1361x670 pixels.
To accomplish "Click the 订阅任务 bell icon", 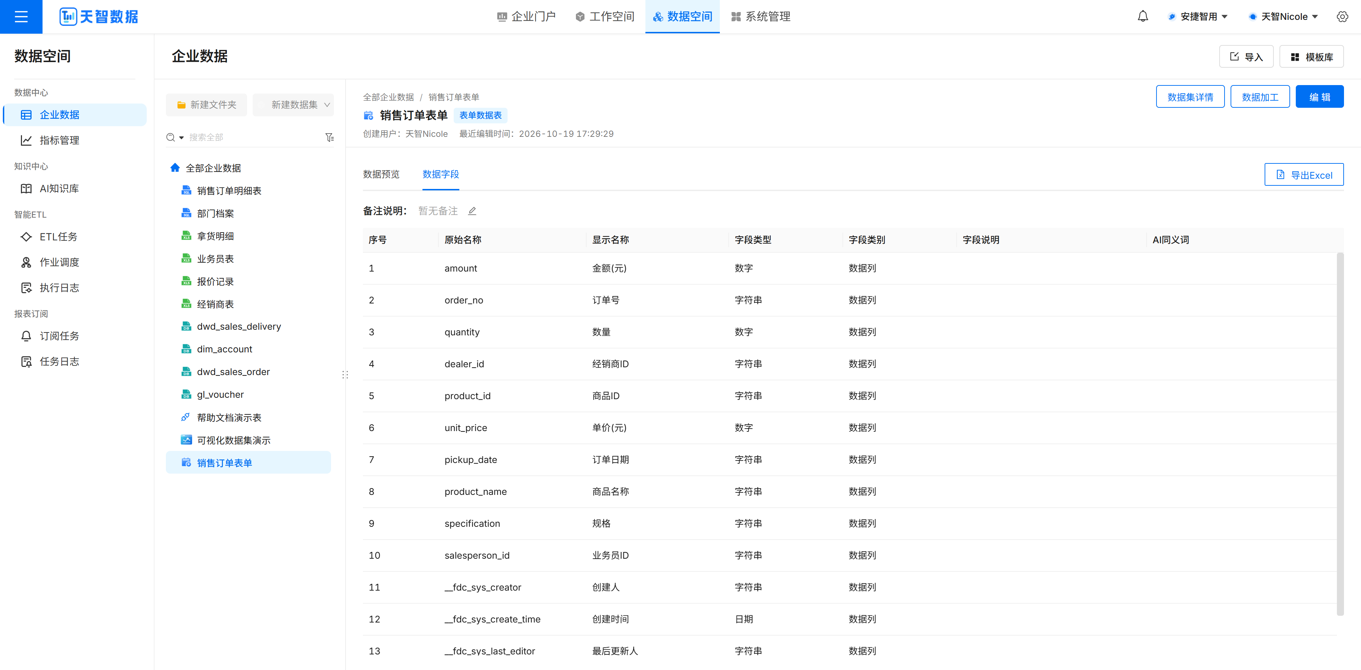I will click(x=26, y=336).
